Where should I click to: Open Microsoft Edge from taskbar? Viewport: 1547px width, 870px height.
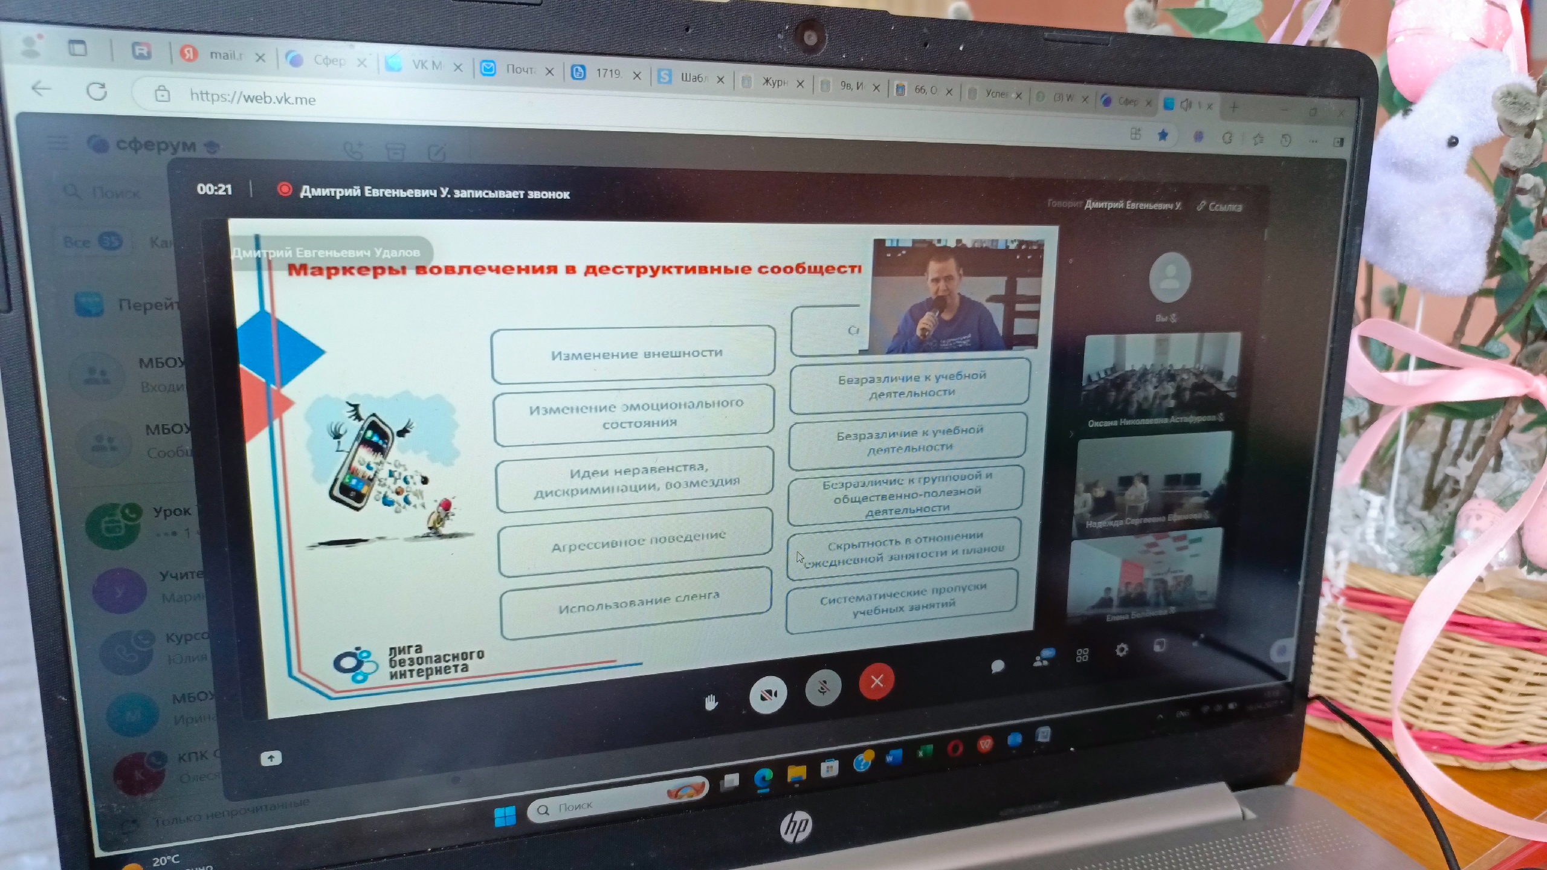763,779
